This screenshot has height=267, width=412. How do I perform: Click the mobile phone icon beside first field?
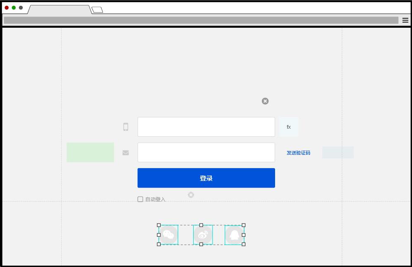point(126,127)
